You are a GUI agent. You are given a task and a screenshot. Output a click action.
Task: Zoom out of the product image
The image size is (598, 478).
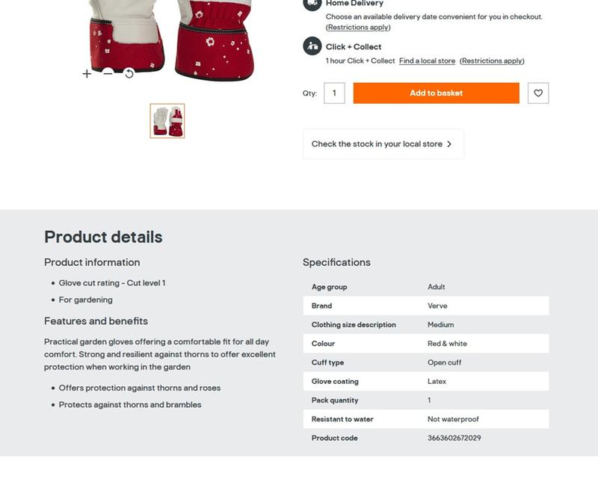click(x=108, y=73)
